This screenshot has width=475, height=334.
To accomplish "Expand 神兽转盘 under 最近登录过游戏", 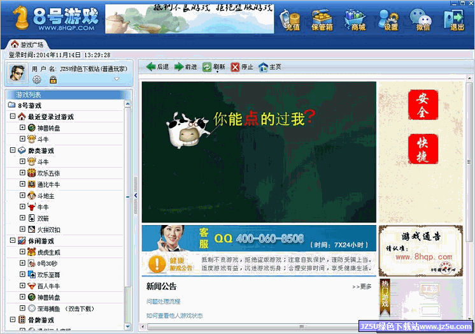I will (22, 127).
